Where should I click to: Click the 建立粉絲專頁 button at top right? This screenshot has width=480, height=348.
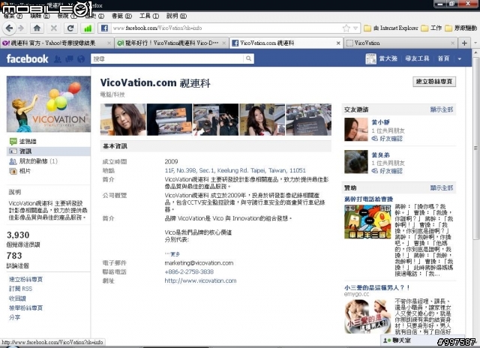[x=434, y=82]
